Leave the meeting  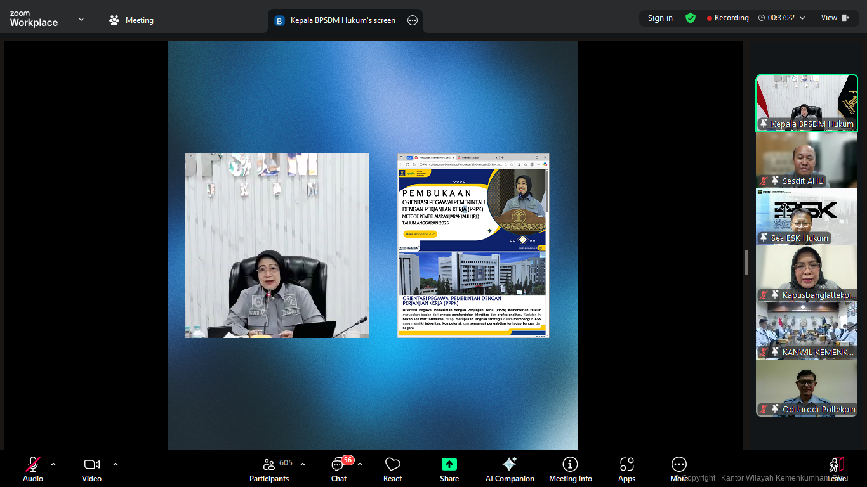(x=836, y=469)
